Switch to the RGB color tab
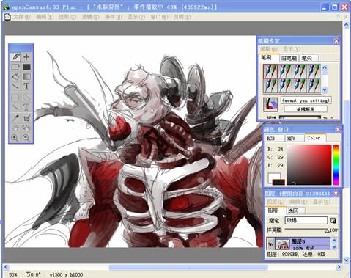Viewport: 351px width, 278px height. (273, 139)
